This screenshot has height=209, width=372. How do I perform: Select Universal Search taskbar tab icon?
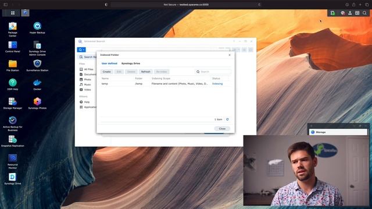[25, 13]
